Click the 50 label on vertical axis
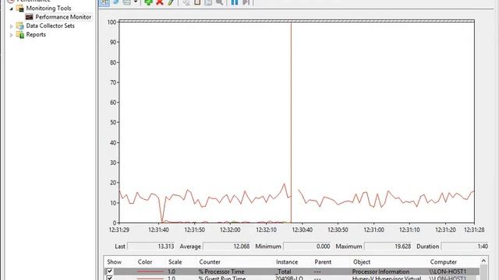The height and width of the screenshot is (280, 499). [113, 123]
